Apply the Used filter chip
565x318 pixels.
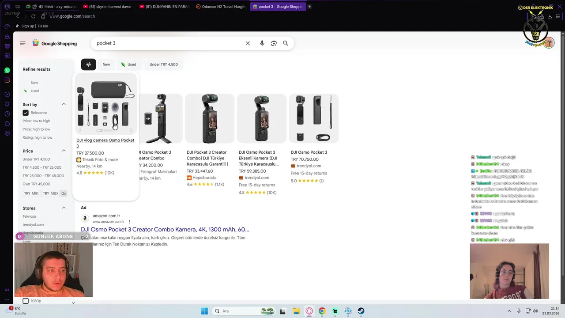[x=129, y=64]
